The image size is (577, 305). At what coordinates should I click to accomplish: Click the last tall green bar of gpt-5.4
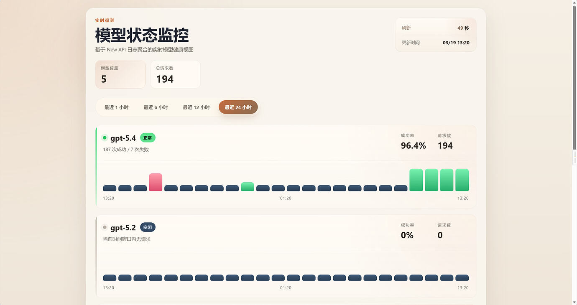[x=462, y=180]
